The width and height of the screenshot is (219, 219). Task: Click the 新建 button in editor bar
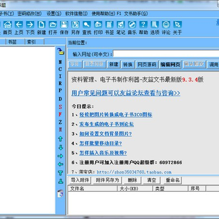114,64
